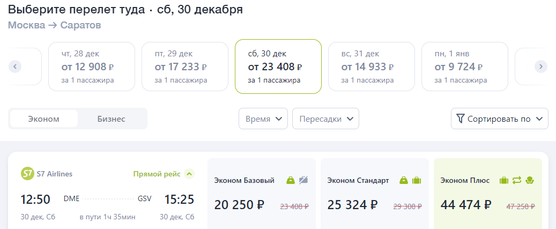Select date пн, 1 янв
Image resolution: width=556 pixels, height=229 pixels.
(464, 67)
